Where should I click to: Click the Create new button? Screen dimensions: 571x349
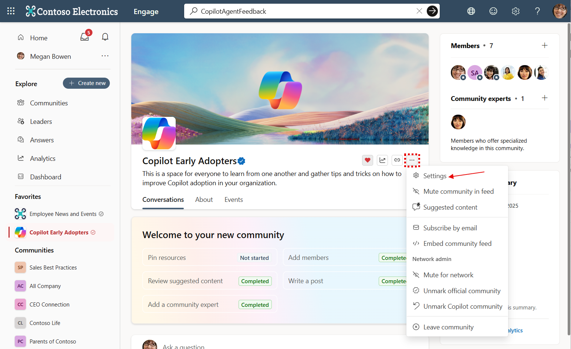coord(86,83)
